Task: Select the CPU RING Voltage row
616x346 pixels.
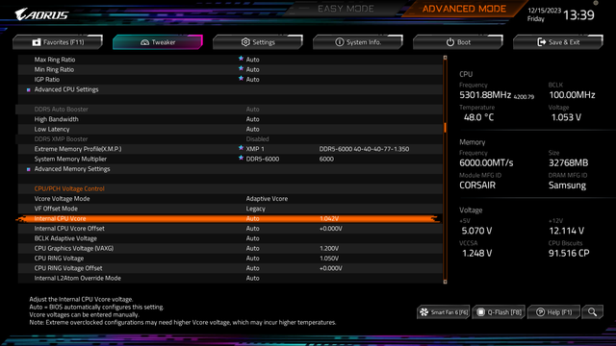Action: click(x=230, y=259)
